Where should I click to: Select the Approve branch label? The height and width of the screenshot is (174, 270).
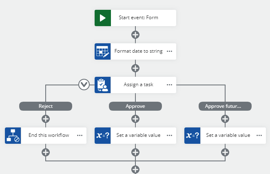pos(135,106)
